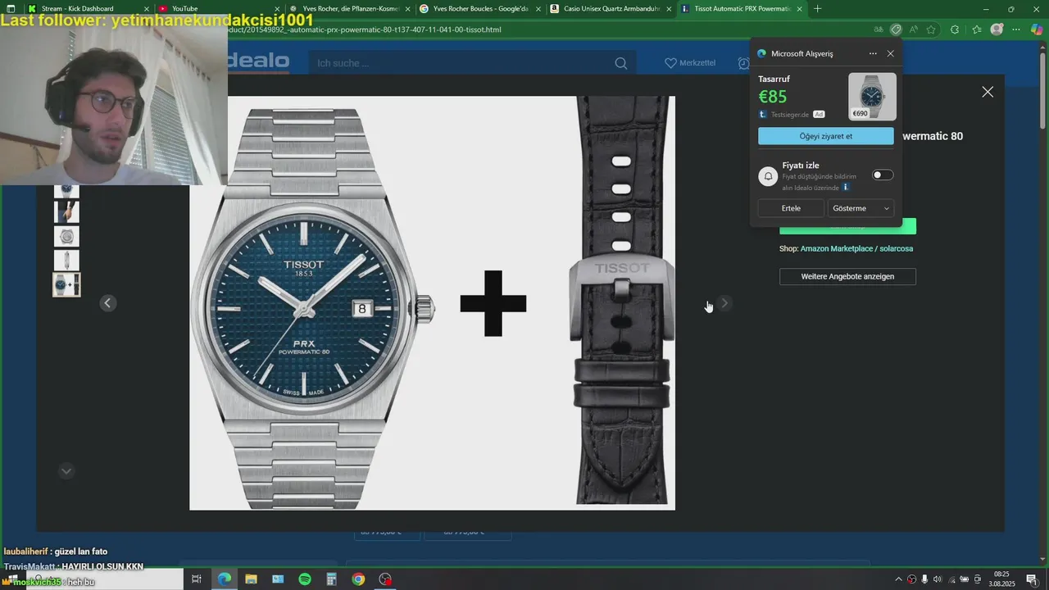Screen dimensions: 1049x590
Task: Click the price tracking info icon
Action: [846, 188]
